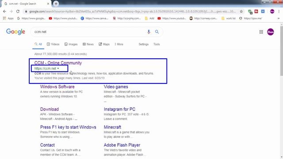Bookmark this page with the star icon
283x159 pixels.
click(x=241, y=11)
